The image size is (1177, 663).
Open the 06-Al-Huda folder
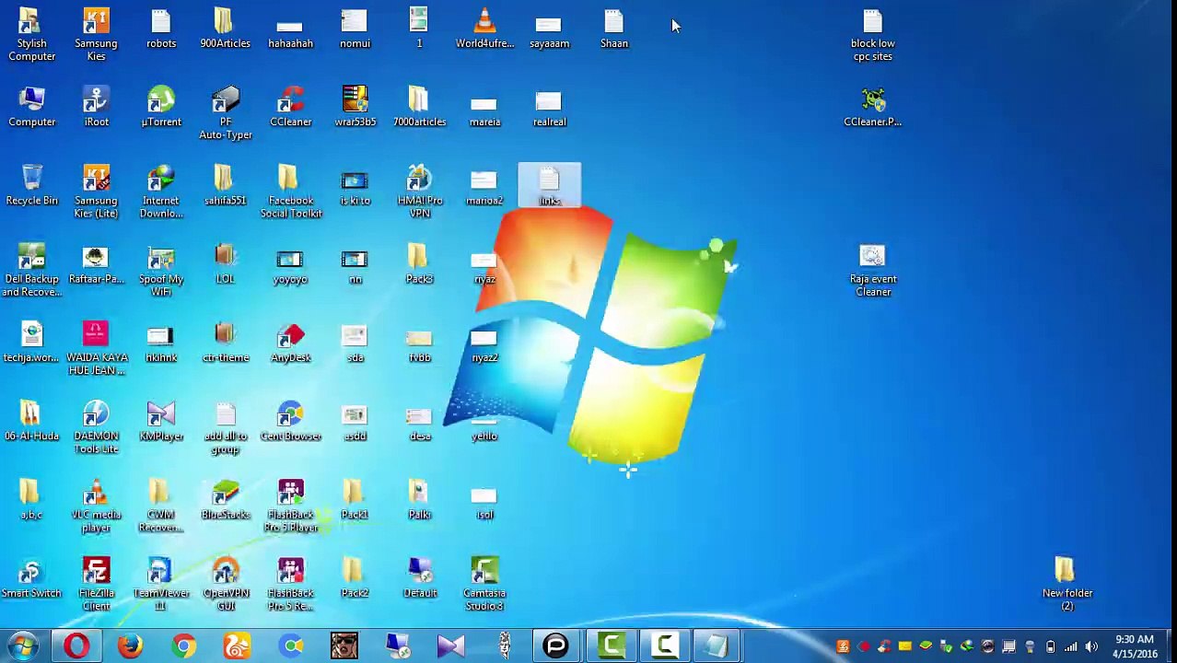(x=31, y=421)
